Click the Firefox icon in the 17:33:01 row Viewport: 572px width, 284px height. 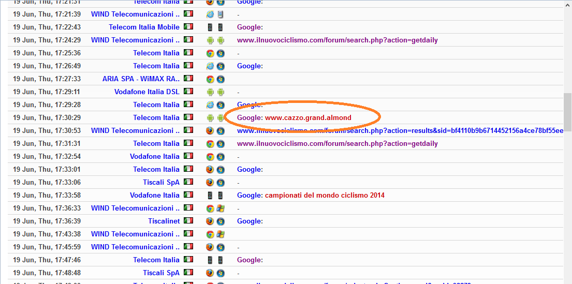coord(210,170)
